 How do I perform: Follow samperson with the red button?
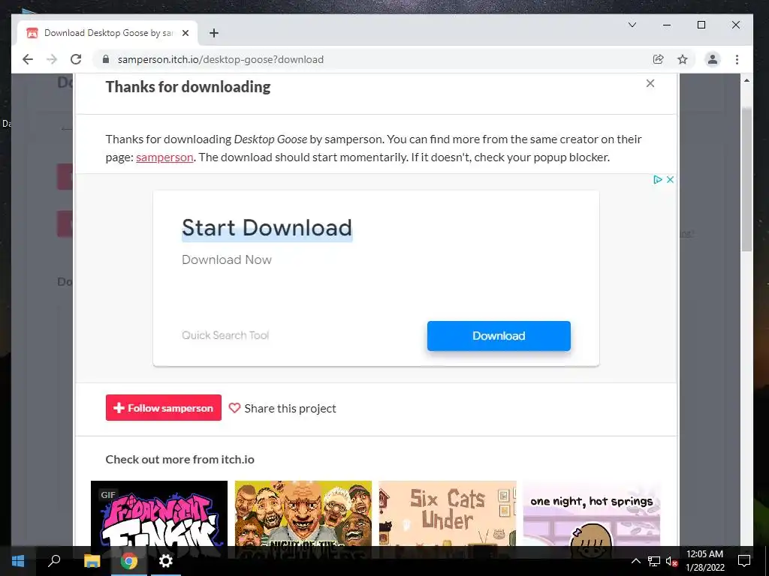(163, 408)
